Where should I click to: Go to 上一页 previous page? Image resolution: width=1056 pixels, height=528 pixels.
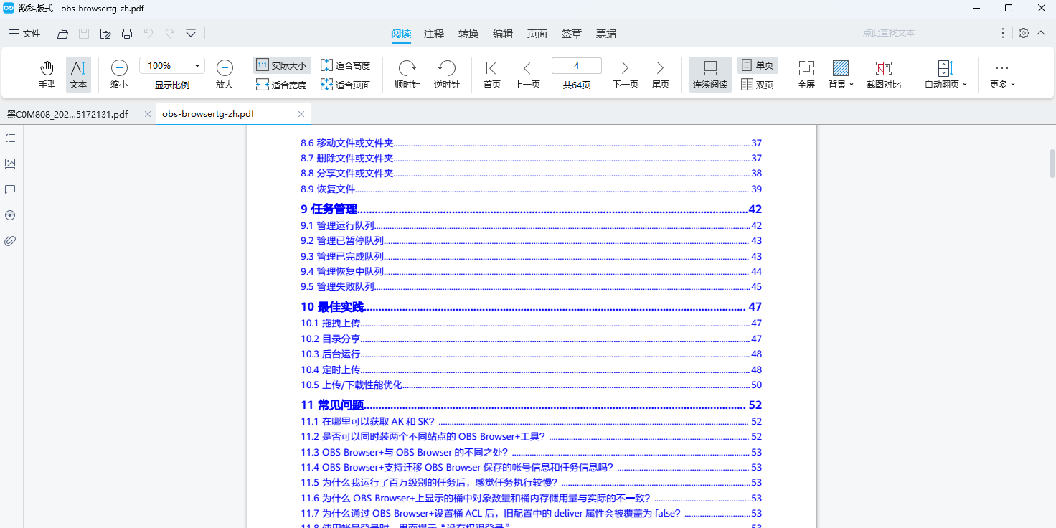pyautogui.click(x=527, y=75)
